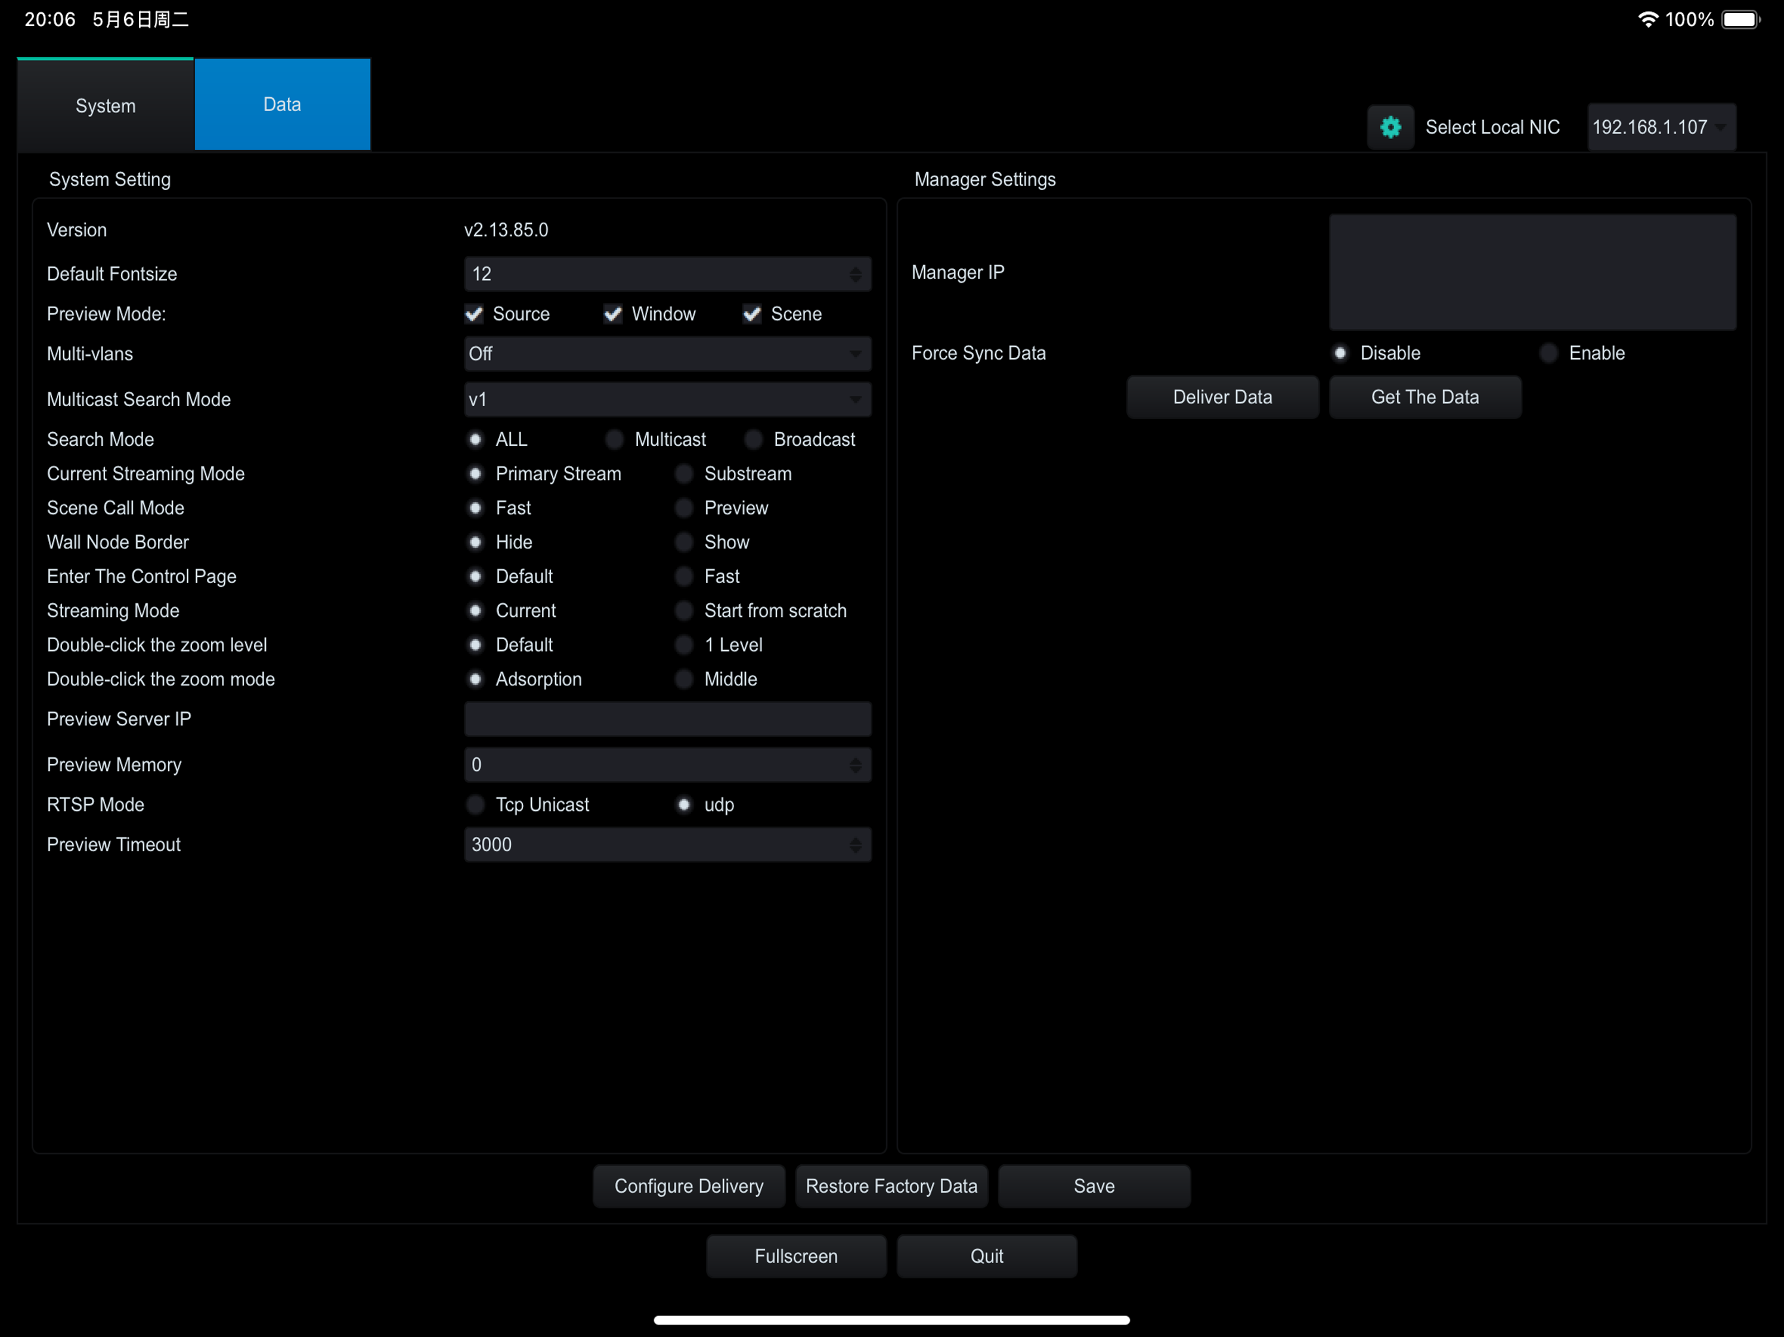The height and width of the screenshot is (1337, 1784).
Task: Select Fast for Enter The Control Page
Action: [x=684, y=576]
